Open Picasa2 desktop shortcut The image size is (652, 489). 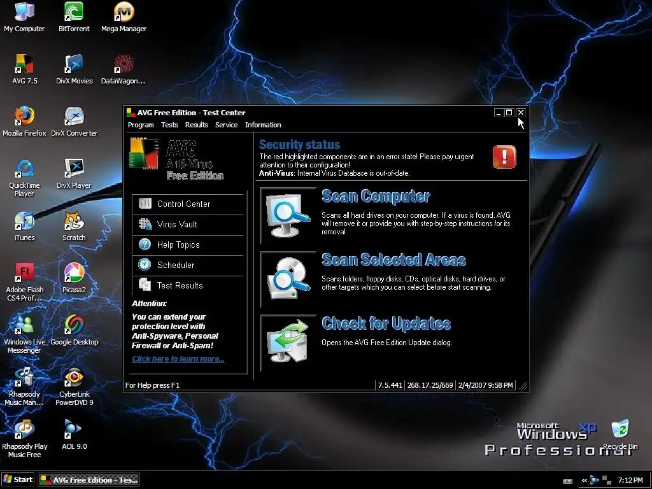(74, 278)
